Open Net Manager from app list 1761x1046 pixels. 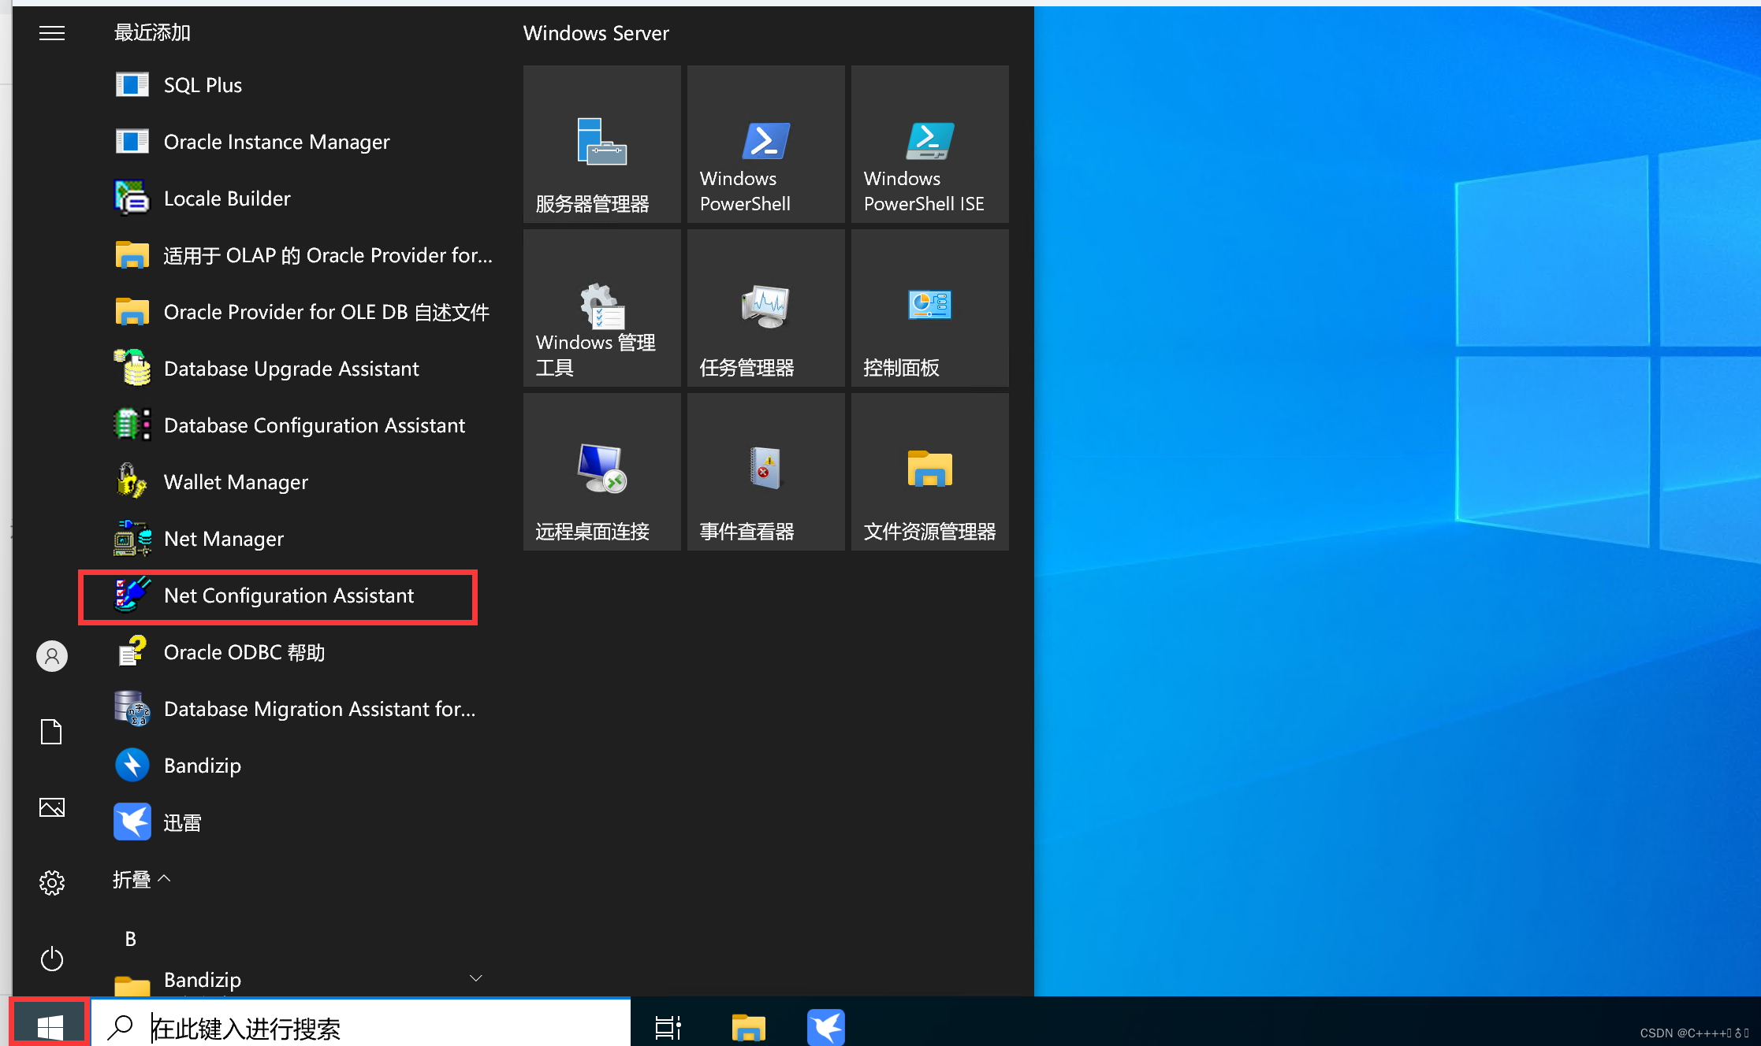tap(223, 540)
